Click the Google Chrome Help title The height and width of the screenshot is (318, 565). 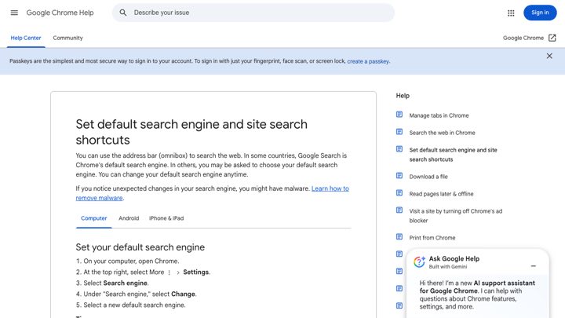coord(60,13)
